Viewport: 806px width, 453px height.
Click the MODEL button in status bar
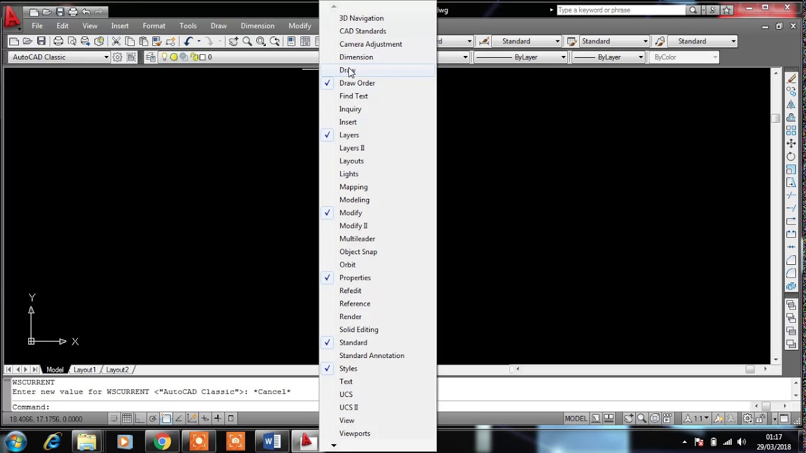(576, 418)
